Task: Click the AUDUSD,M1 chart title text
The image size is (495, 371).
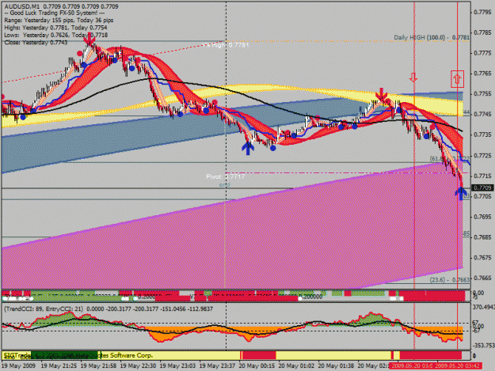Action: (22, 6)
